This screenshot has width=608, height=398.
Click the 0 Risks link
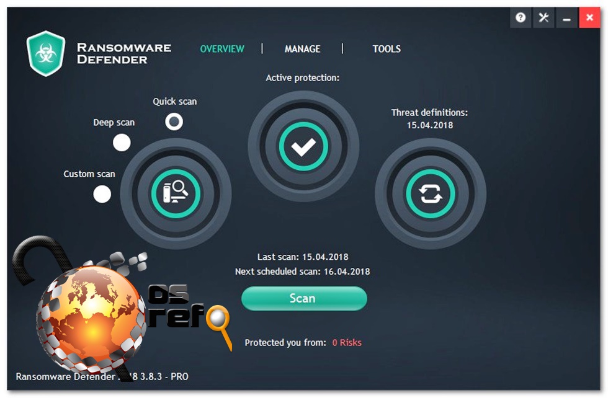(x=347, y=343)
